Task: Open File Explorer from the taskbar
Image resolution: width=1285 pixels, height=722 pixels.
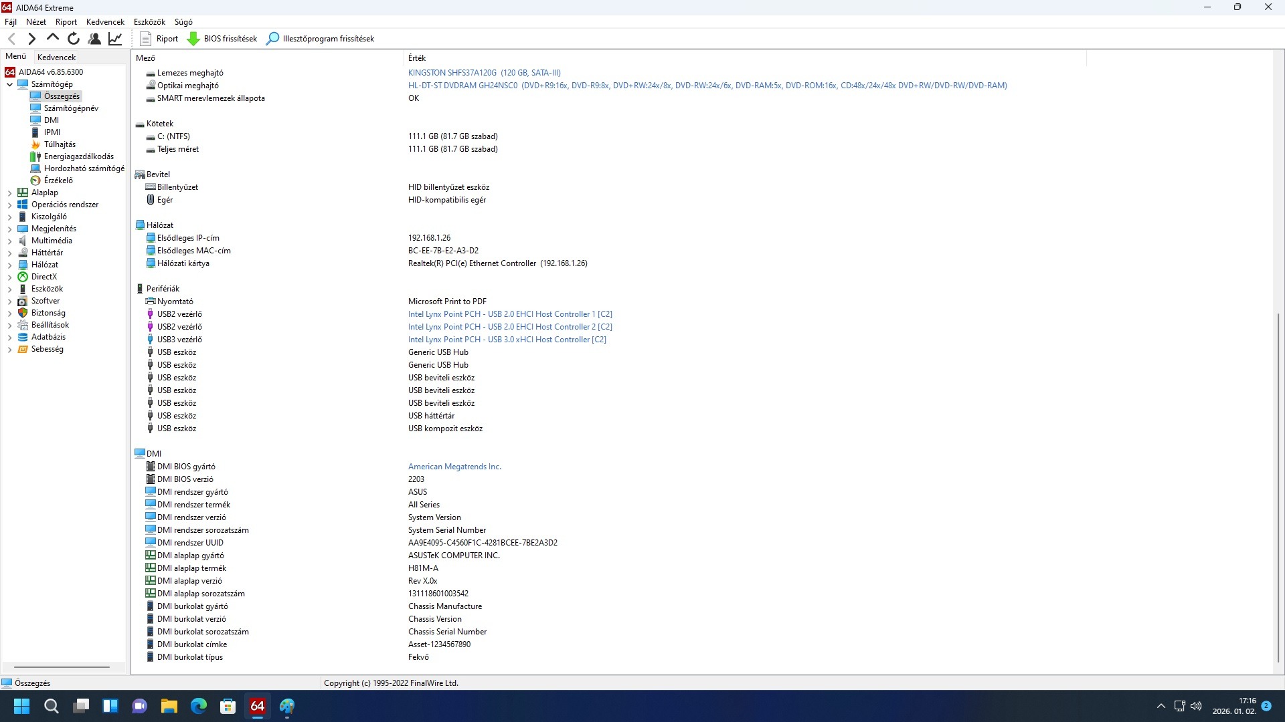Action: [x=169, y=706]
